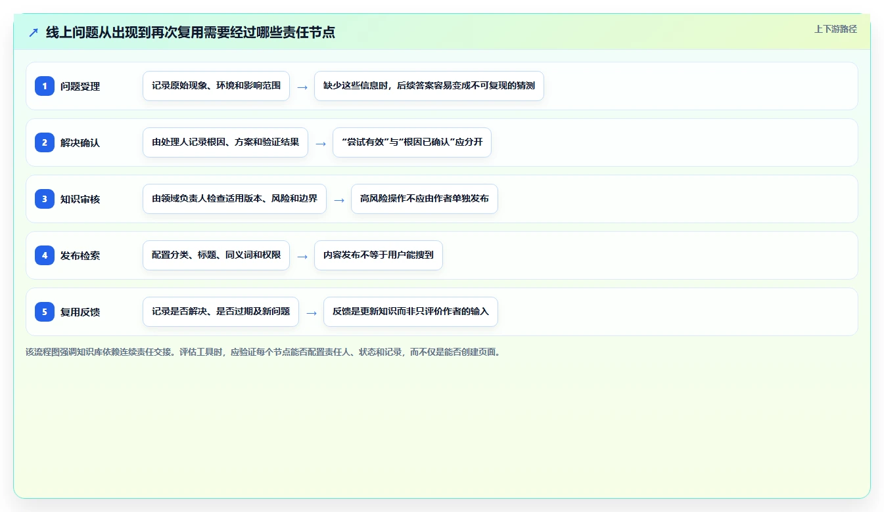Click the 发布检索 step label
The image size is (884, 512).
pyautogui.click(x=80, y=255)
